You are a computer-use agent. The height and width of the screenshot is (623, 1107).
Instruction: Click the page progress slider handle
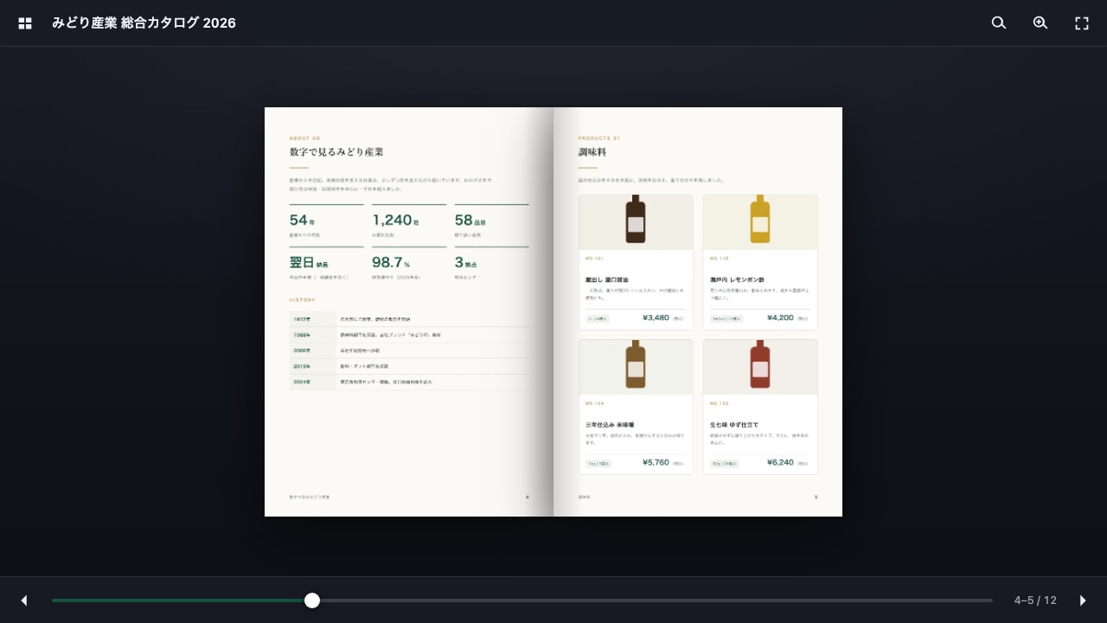pos(312,601)
